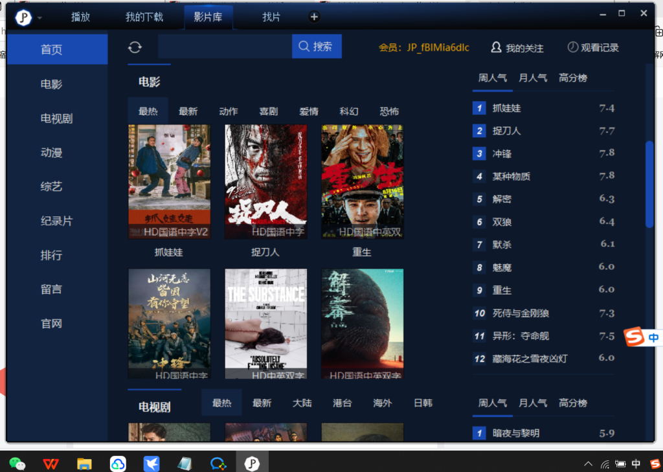Image resolution: width=663 pixels, height=472 pixels.
Task: Open the 重生 movie poster
Action: point(363,181)
